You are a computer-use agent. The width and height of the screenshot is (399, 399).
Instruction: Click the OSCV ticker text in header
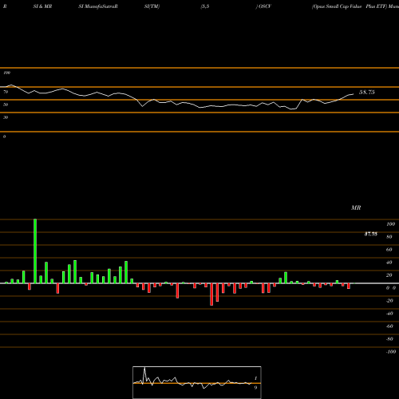pyautogui.click(x=265, y=6)
